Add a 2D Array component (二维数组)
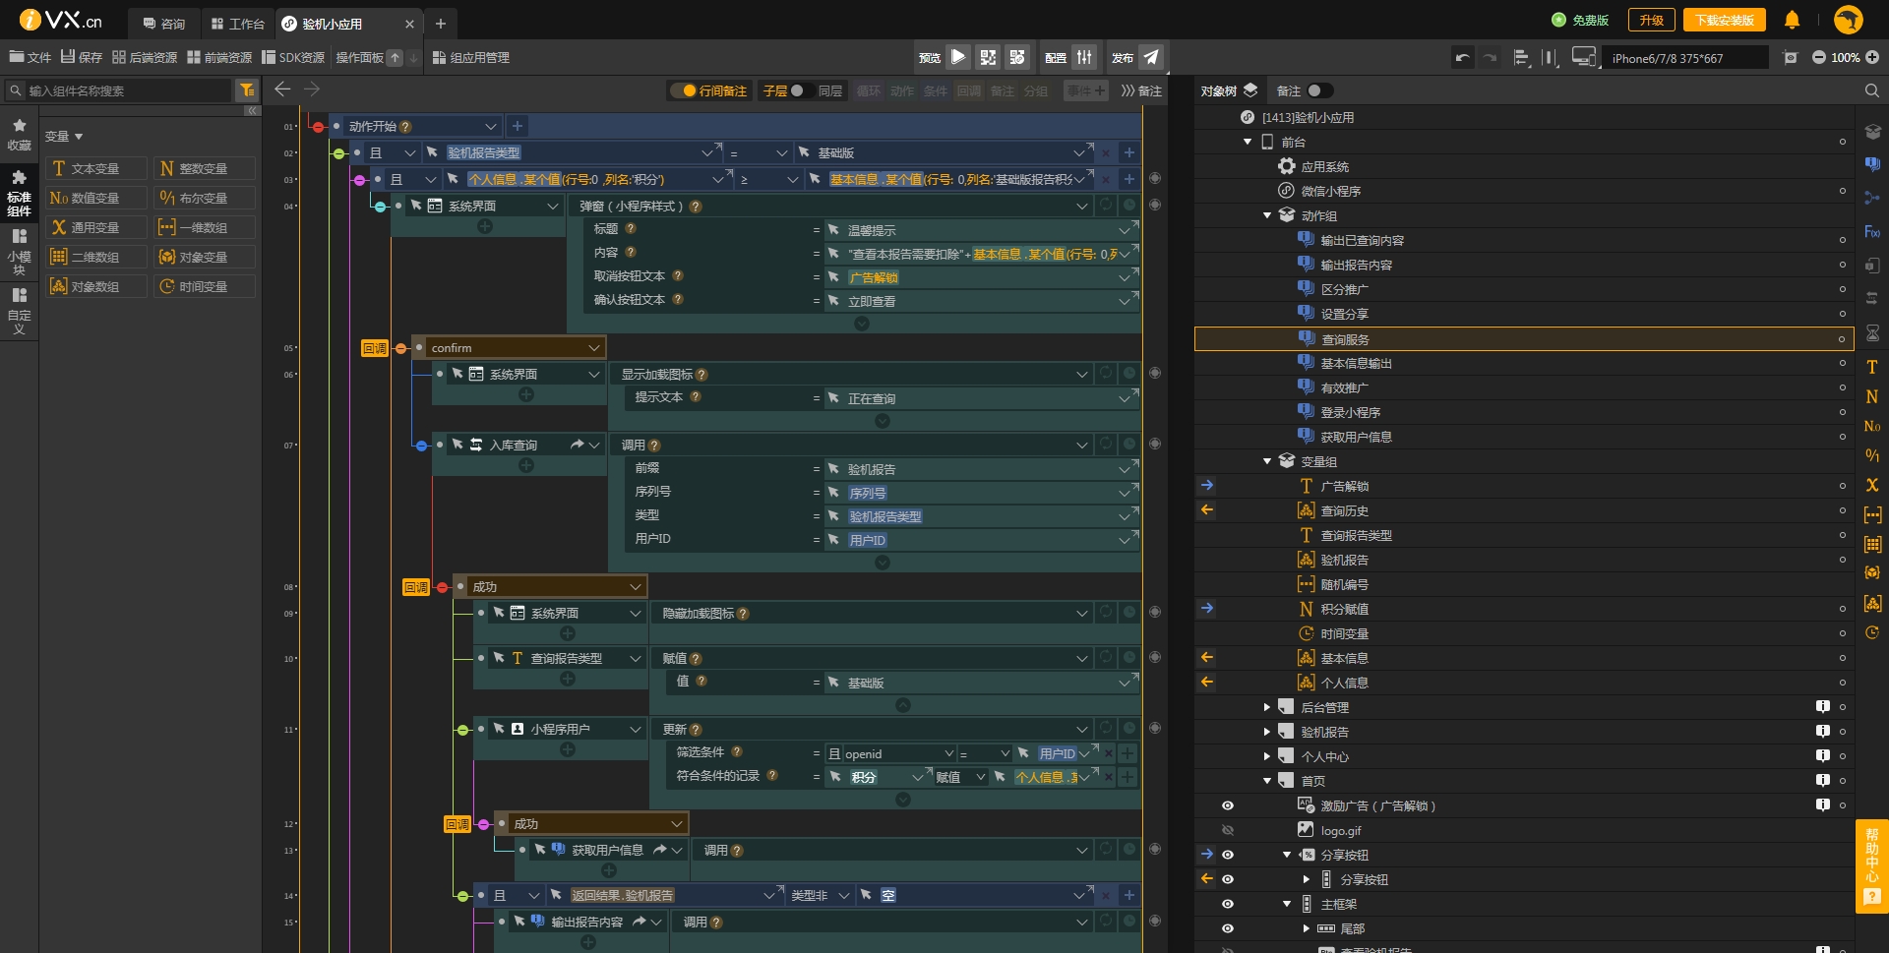 (95, 257)
